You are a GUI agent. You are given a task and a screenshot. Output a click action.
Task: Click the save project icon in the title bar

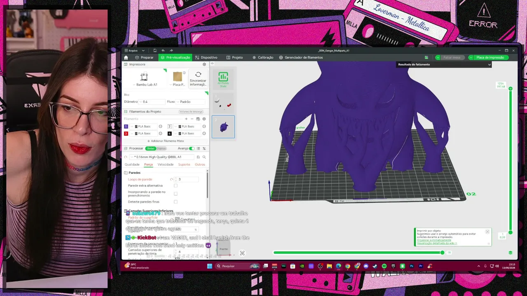pyautogui.click(x=155, y=51)
